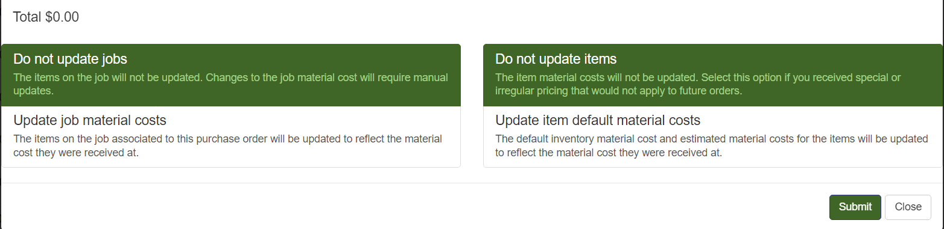Select the "Do not update items" option
Image resolution: width=944 pixels, height=229 pixels.
point(713,75)
